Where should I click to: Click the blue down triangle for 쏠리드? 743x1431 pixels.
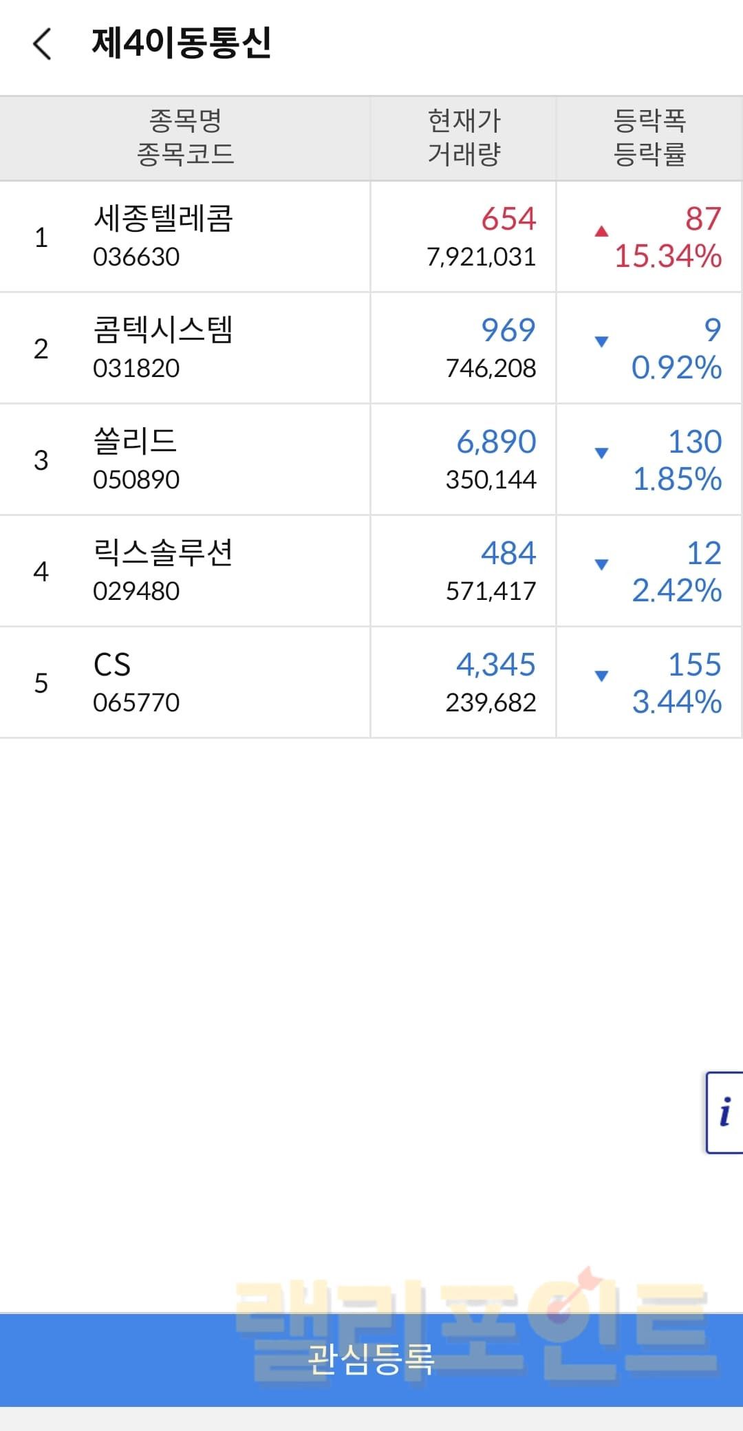[601, 453]
